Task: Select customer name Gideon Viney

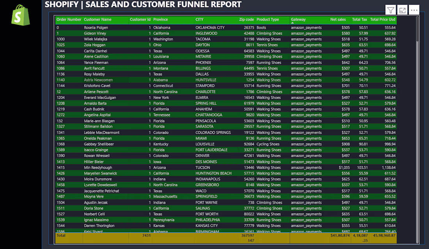Action: pyautogui.click(x=95, y=34)
